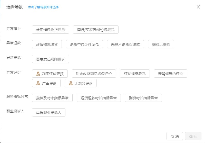Choose 退货退款时长指标异常 scenario
The width and height of the screenshot is (205, 143).
pyautogui.click(x=99, y=98)
